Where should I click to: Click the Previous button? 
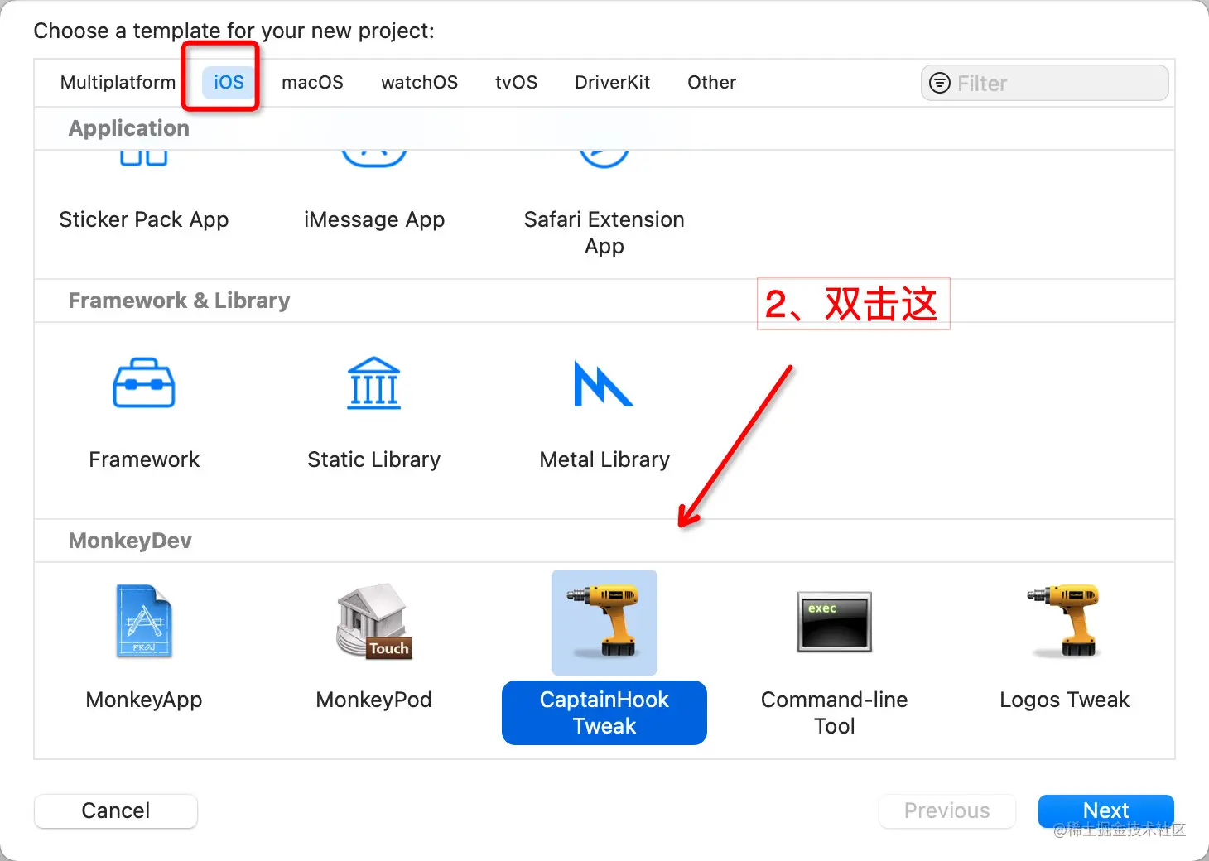tap(947, 810)
